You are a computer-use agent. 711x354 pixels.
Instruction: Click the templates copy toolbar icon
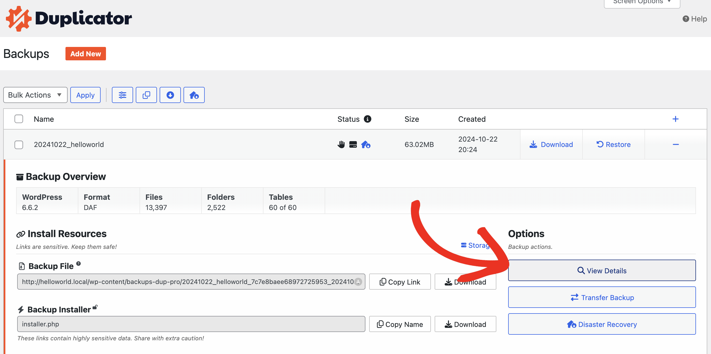[146, 95]
